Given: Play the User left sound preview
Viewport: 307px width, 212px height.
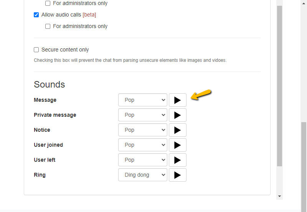Looking at the screenshot, I should tap(177, 160).
